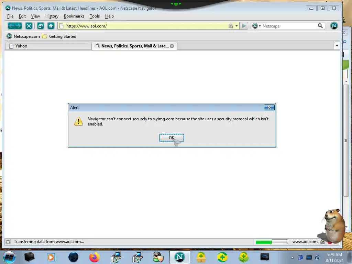Click the round green plus taskbar icon
This screenshot has width=352, height=264.
coord(222,257)
